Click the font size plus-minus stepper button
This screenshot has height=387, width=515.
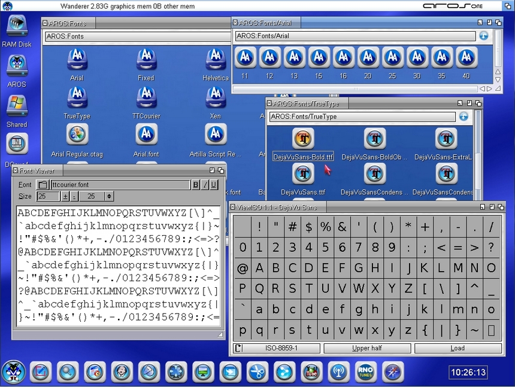pos(65,196)
